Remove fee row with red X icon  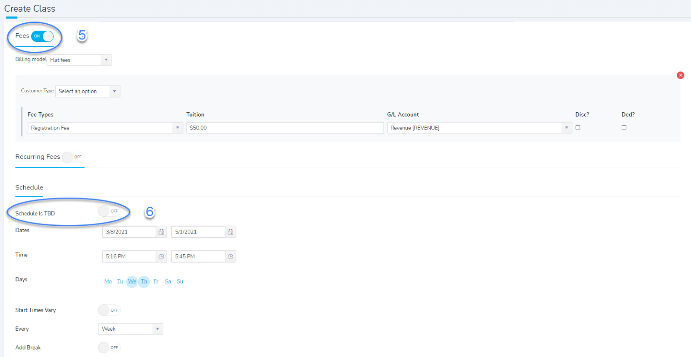(x=680, y=75)
